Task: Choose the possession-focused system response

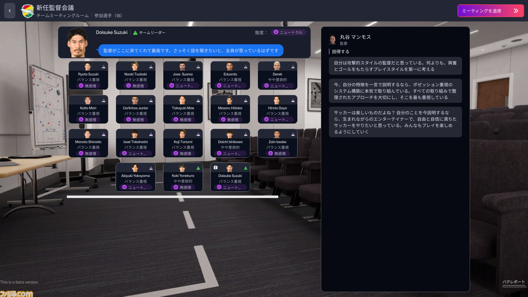Action: click(395, 91)
